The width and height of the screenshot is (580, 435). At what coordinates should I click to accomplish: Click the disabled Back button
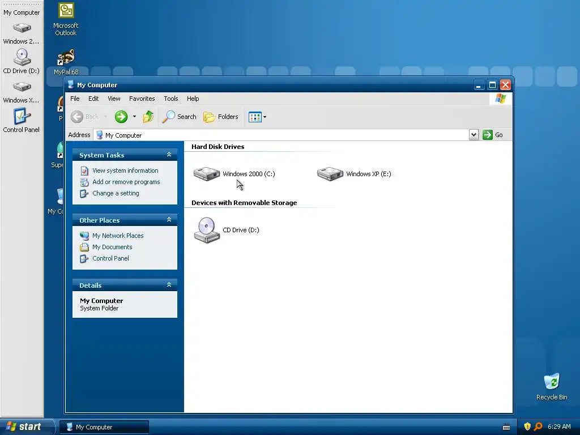pos(85,117)
